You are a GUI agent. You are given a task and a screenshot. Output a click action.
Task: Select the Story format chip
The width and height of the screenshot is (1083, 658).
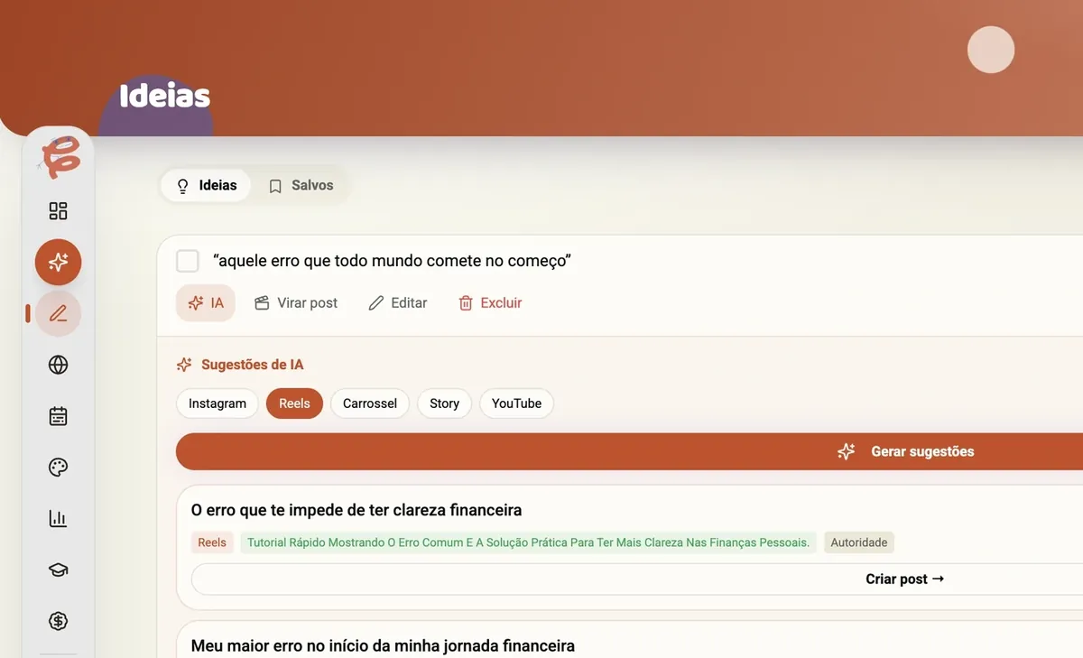(x=444, y=403)
